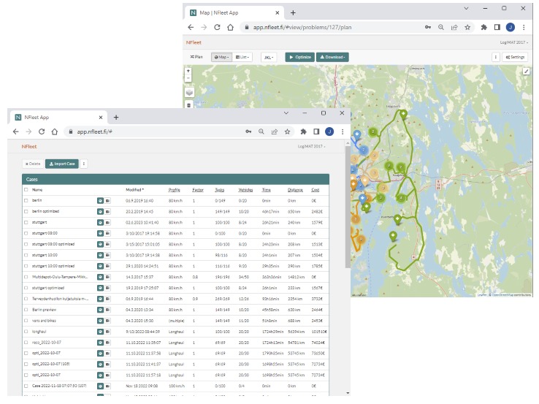This screenshot has height=404, width=539.
Task: Click the Cases window vertical scrollbar
Action: click(348, 206)
